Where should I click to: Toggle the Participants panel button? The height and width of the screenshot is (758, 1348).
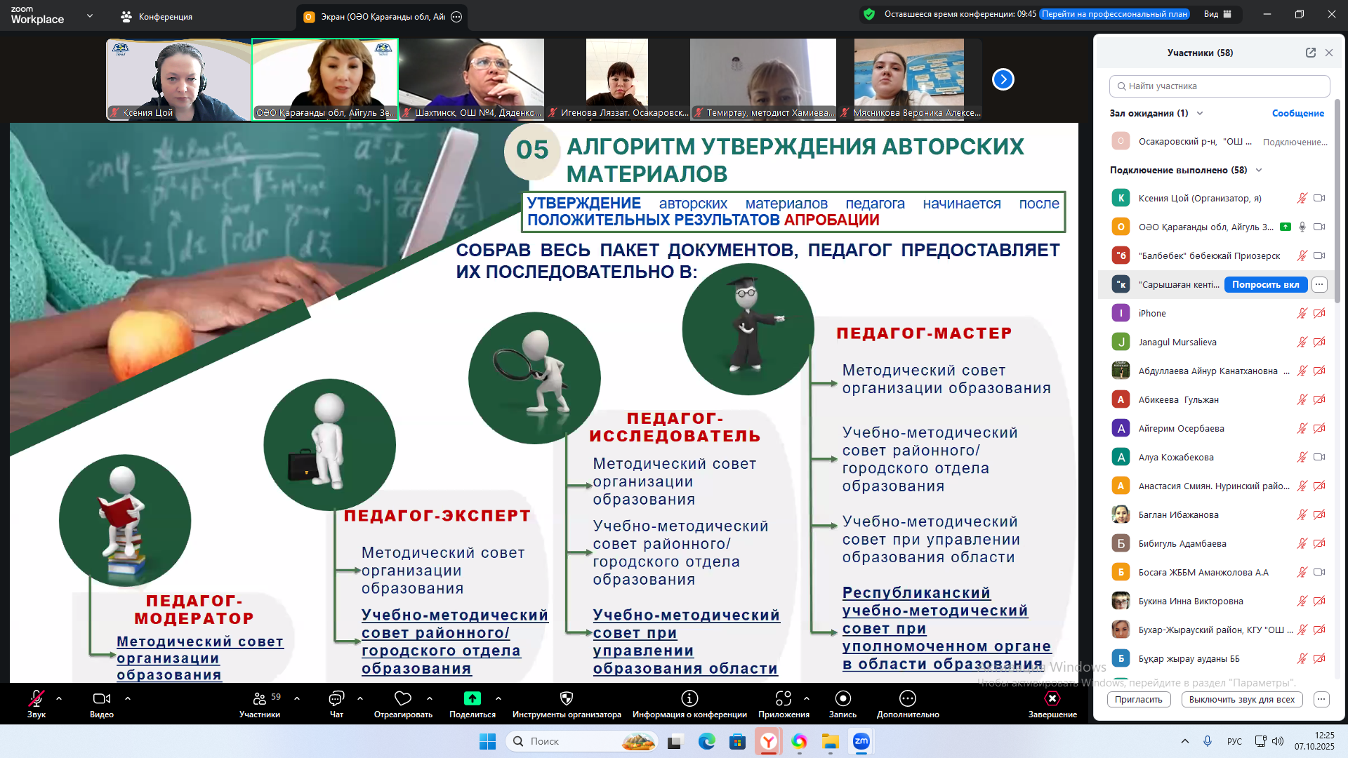tap(260, 698)
